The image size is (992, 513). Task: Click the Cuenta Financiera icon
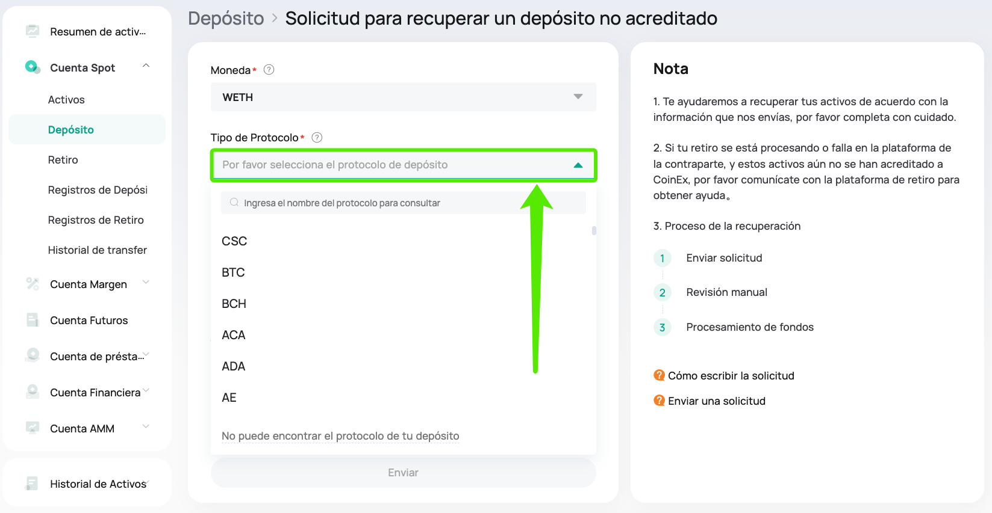(x=33, y=392)
